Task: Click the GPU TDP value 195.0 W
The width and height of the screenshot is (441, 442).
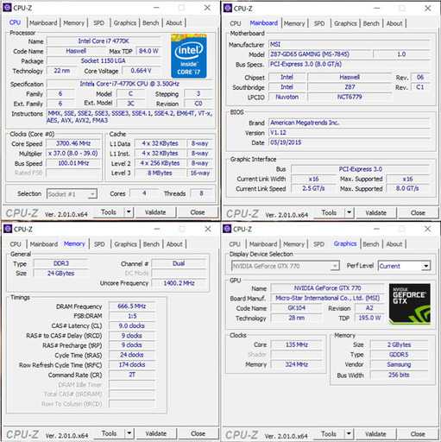Action: tap(369, 318)
